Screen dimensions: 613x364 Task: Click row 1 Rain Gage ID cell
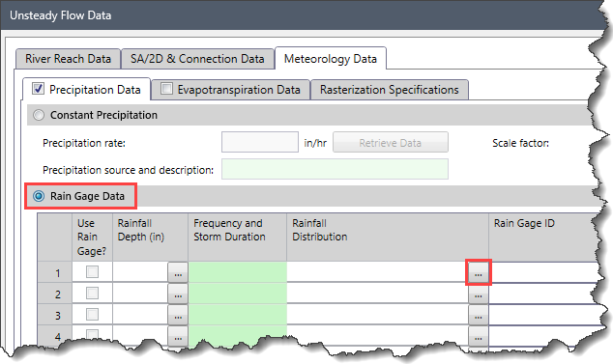pos(543,272)
